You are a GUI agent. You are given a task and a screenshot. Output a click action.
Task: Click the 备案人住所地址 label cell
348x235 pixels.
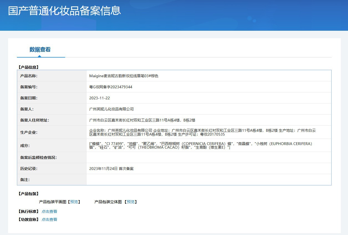52,120
